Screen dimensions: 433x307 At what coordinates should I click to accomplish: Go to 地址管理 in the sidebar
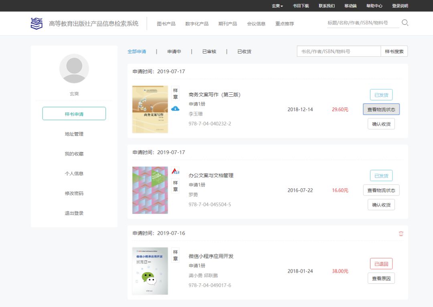tap(74, 134)
